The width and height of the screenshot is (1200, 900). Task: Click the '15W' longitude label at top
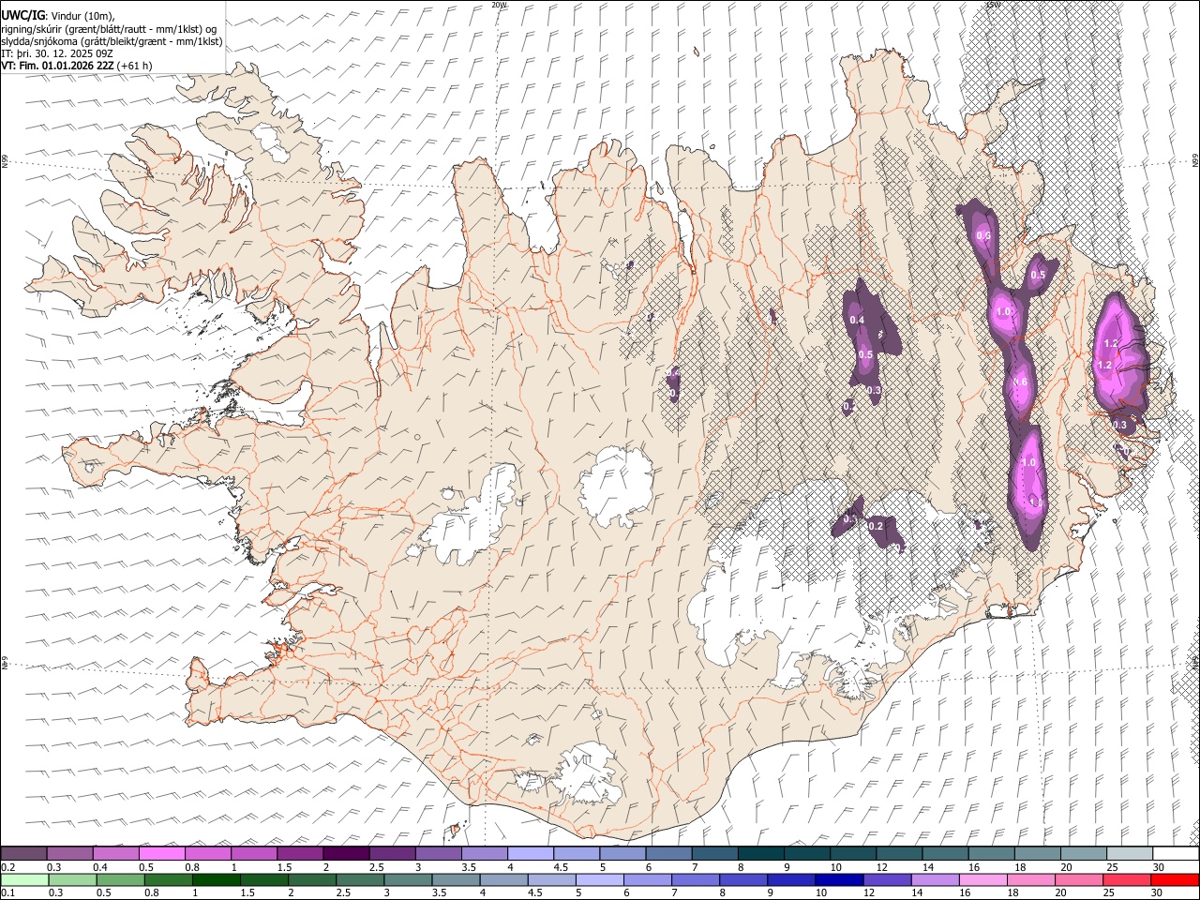click(994, 5)
